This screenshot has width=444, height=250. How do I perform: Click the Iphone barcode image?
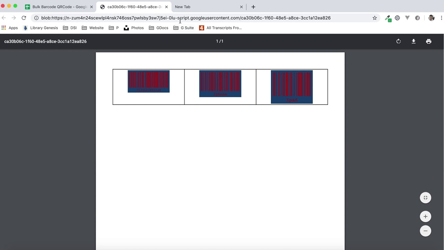(x=220, y=84)
